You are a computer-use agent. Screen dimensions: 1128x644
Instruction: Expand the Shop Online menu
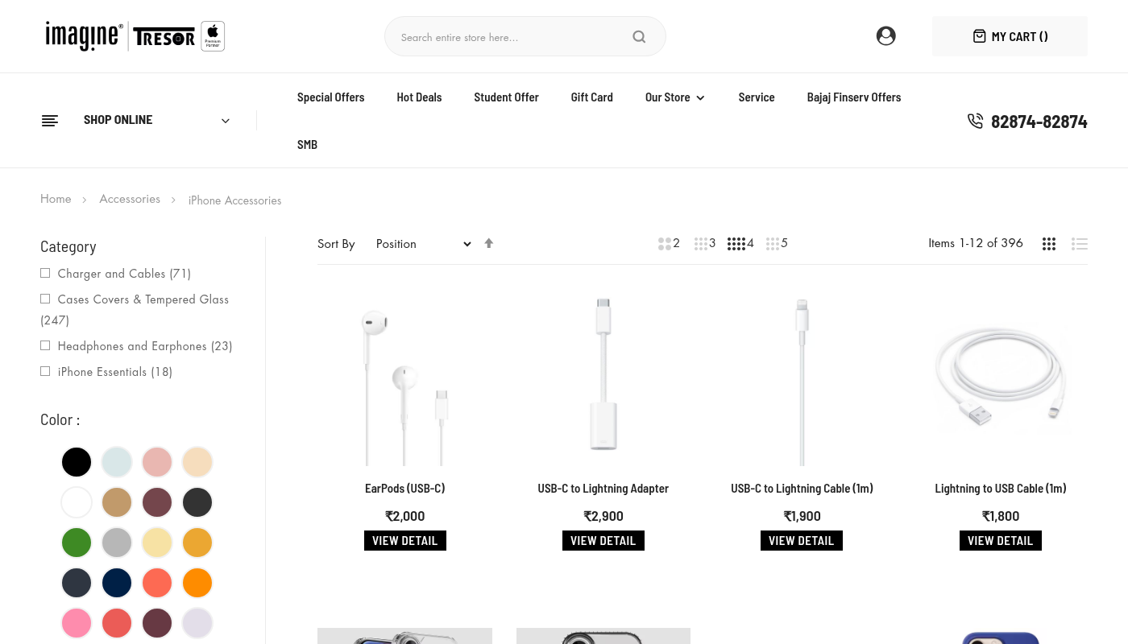[137, 121]
